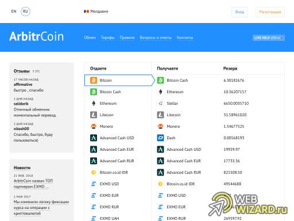Click the EXMO EUR icon in Отдаете
294x221 pixels.
click(94, 195)
